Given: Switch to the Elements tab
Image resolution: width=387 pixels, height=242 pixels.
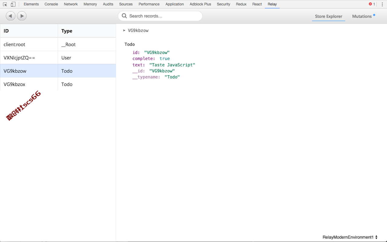Looking at the screenshot, I should 31,4.
